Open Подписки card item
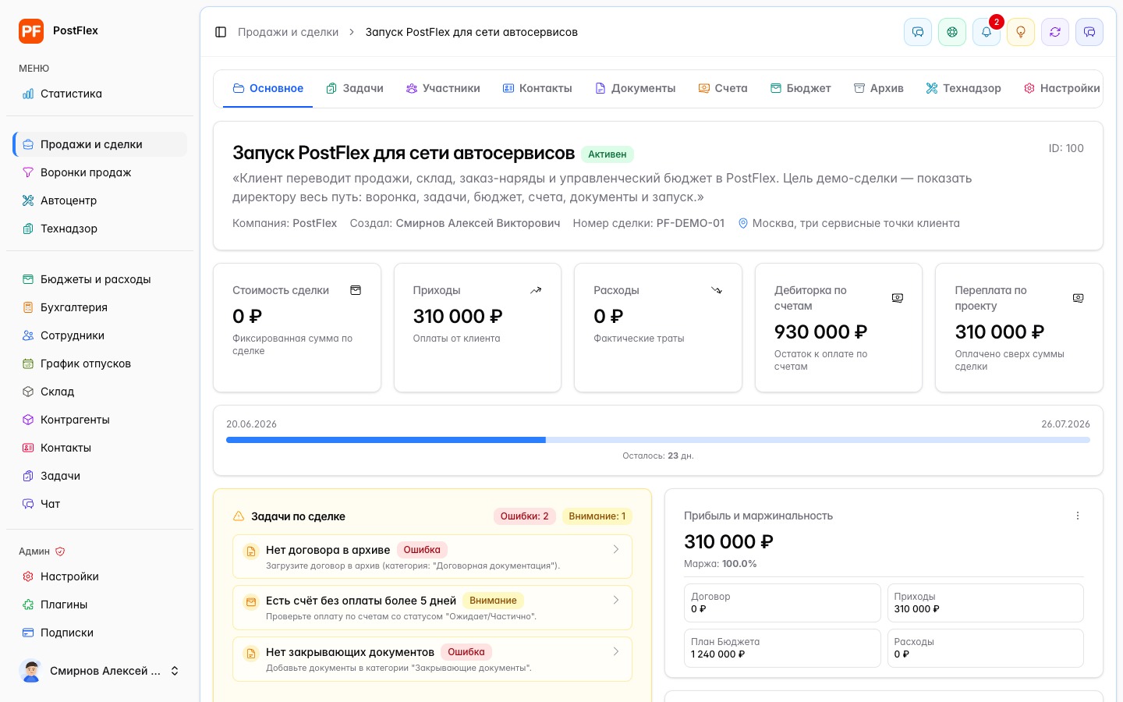The width and height of the screenshot is (1123, 702). pyautogui.click(x=100, y=633)
